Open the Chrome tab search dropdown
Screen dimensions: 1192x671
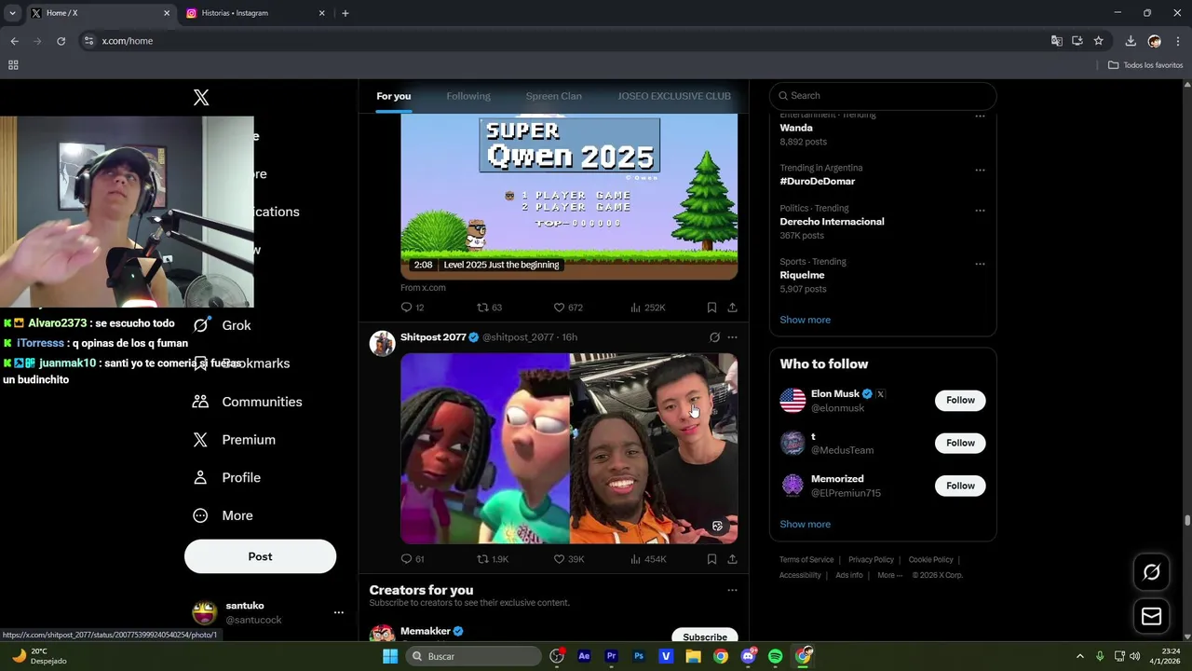[x=12, y=13]
